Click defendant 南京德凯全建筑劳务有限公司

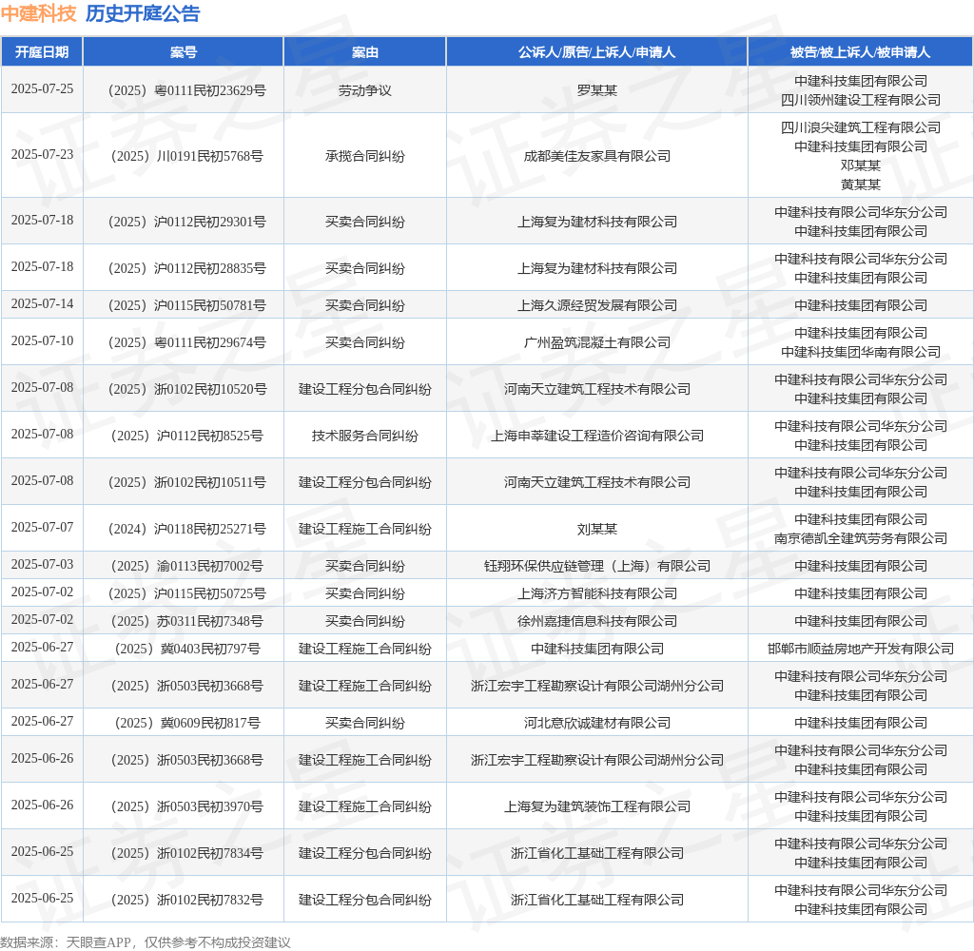point(860,538)
